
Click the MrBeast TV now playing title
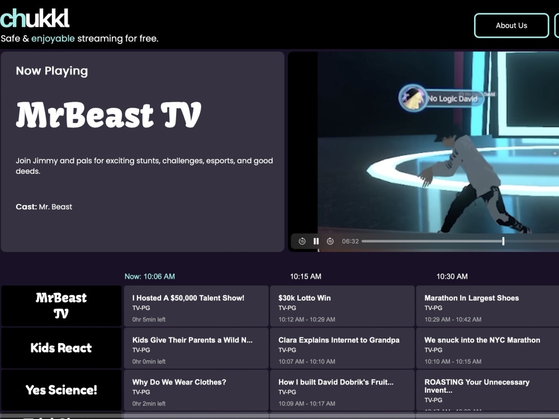point(108,115)
